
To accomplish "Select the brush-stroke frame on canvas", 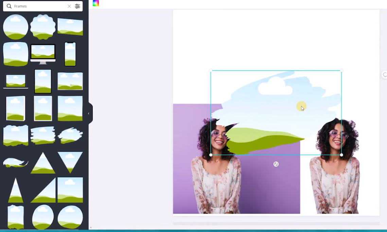I will pos(276,113).
